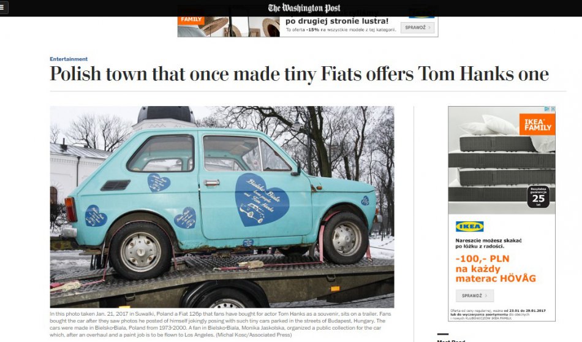The height and width of the screenshot is (342, 582).
Task: Click the AdChoices icon on sidebar ad
Action: 547,109
